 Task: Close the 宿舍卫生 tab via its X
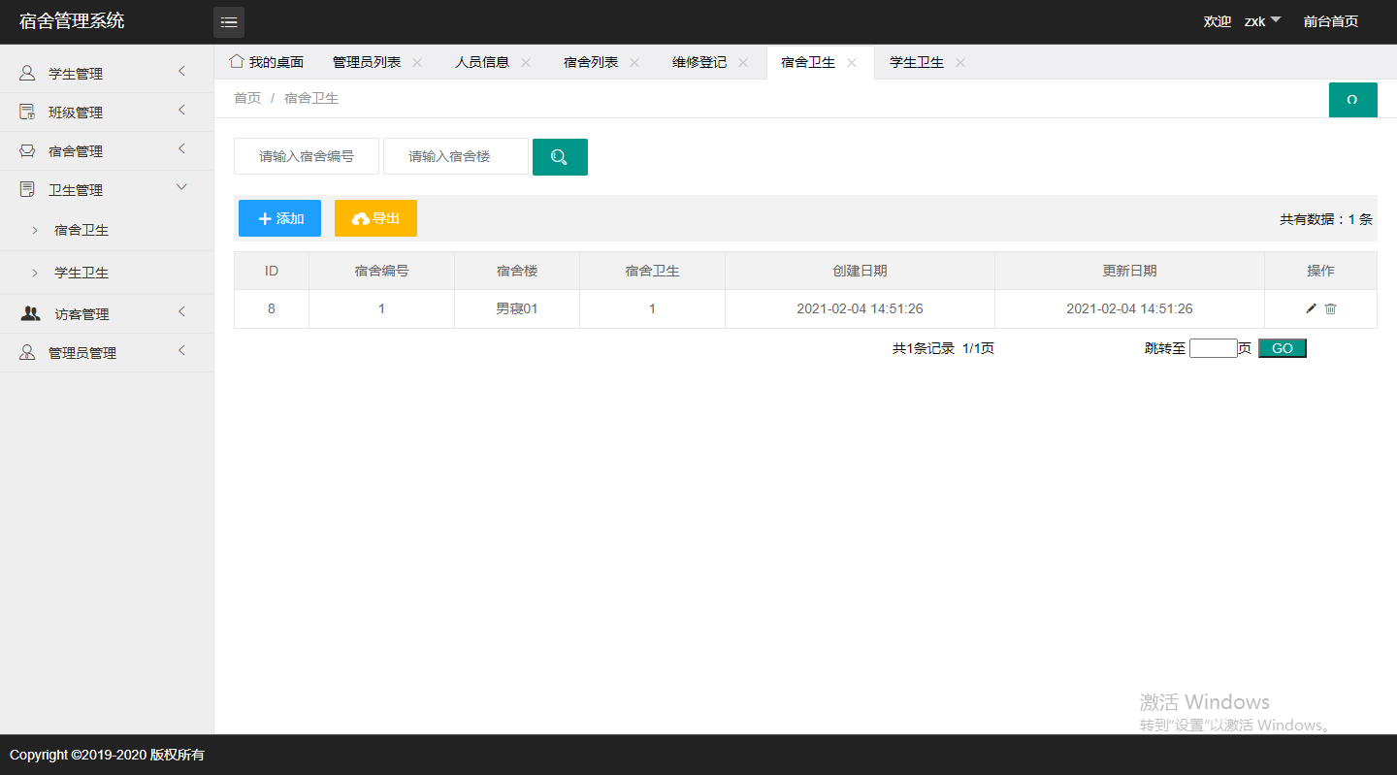coord(852,62)
